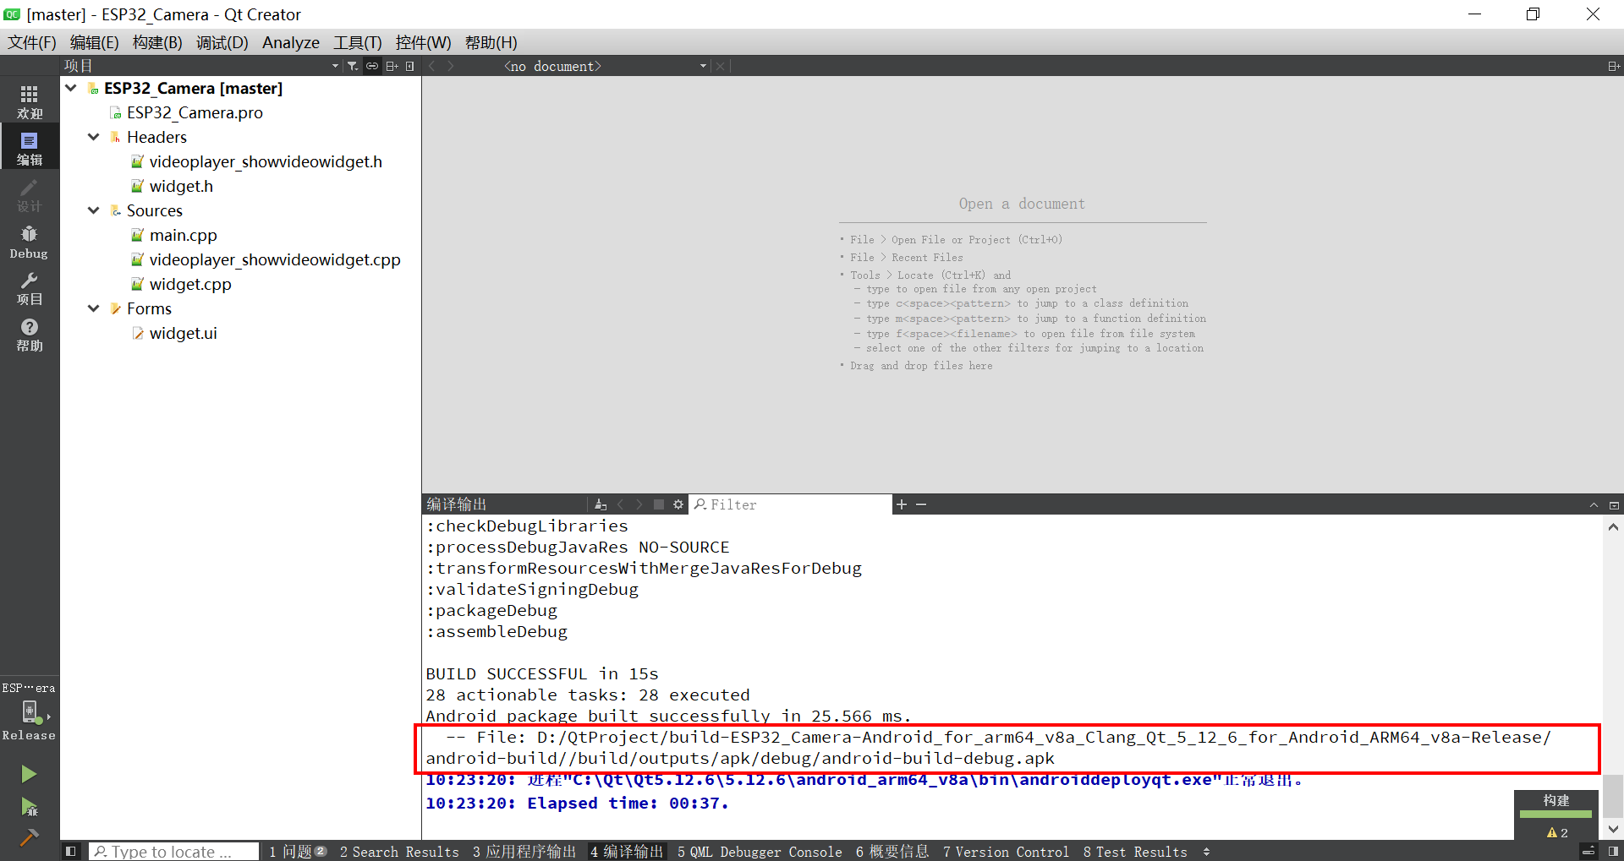Click the build warnings count indicator

1557,833
